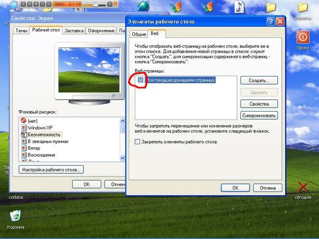Click the orange track time display
Image resolution: width=319 pixels, height=239 pixels.
click(x=68, y=4)
